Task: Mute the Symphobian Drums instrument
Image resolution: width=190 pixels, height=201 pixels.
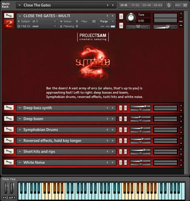Action: point(125,130)
